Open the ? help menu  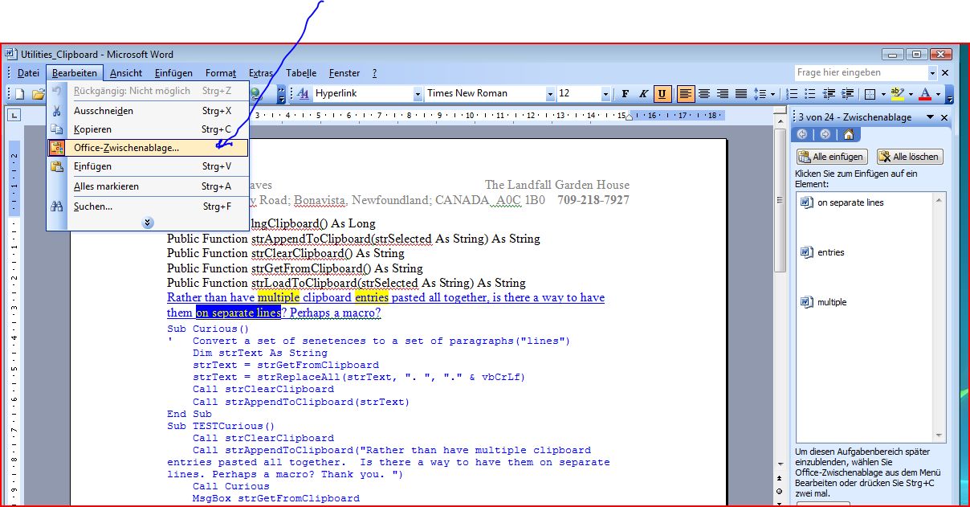pyautogui.click(x=374, y=73)
